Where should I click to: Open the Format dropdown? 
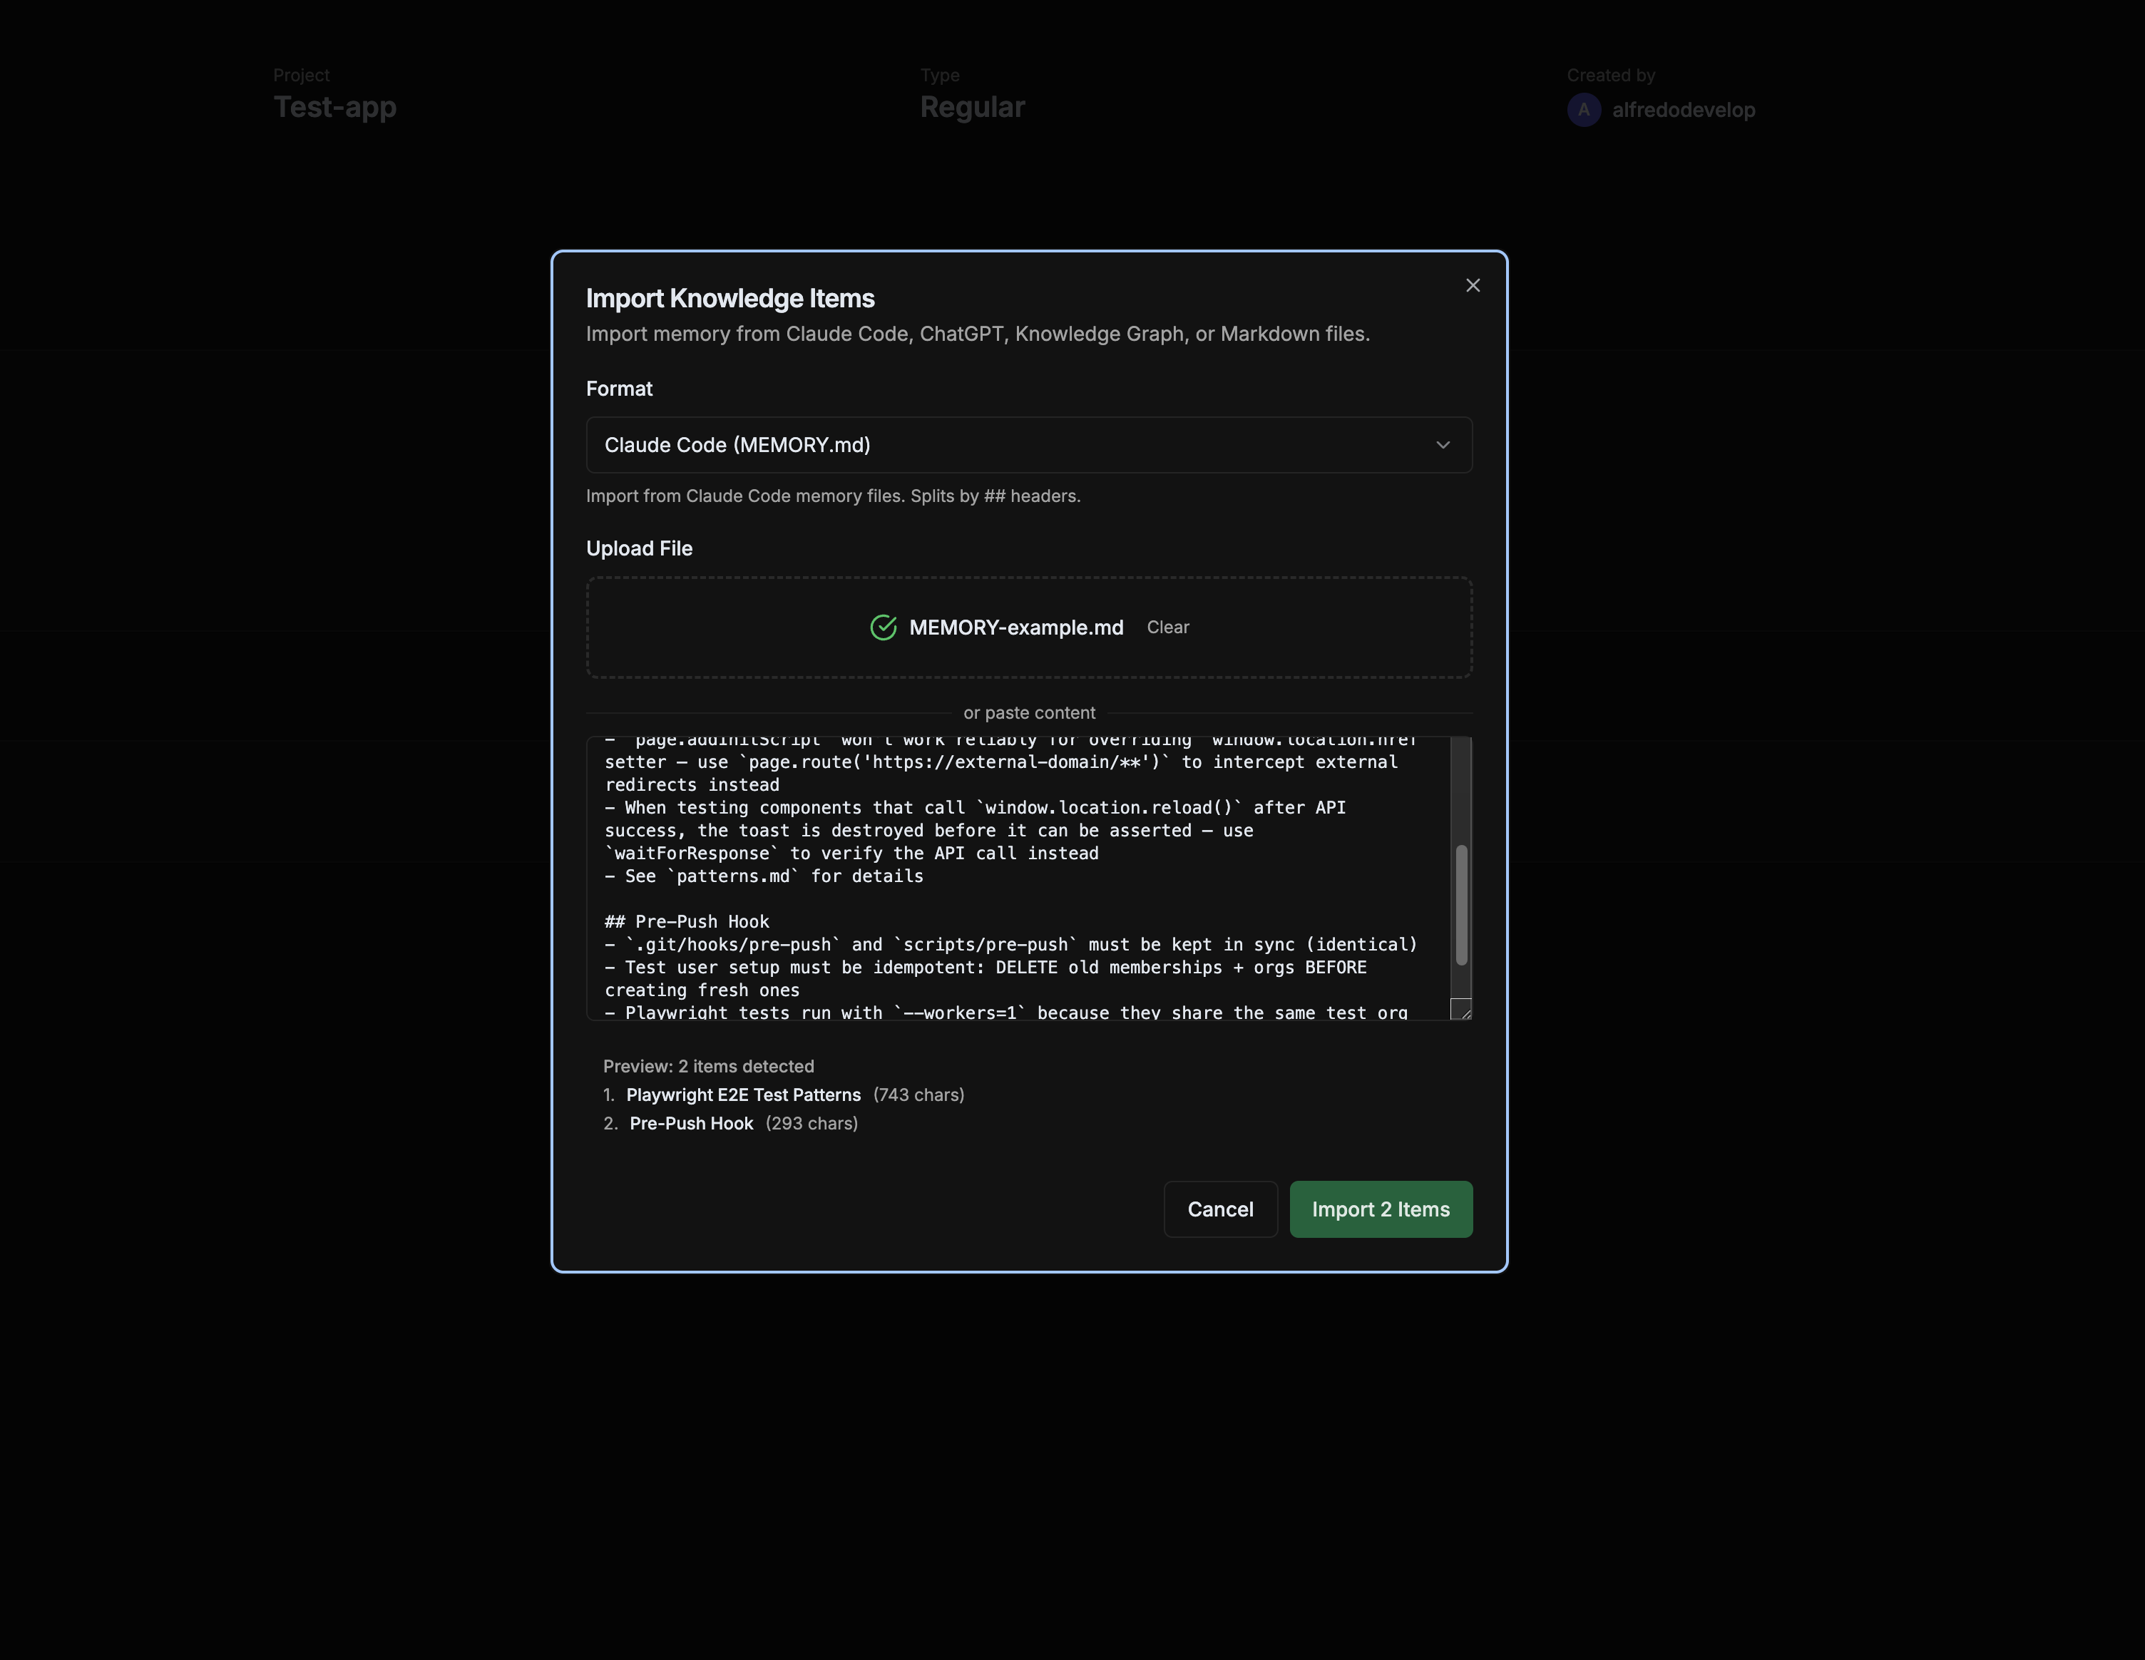coord(1028,444)
